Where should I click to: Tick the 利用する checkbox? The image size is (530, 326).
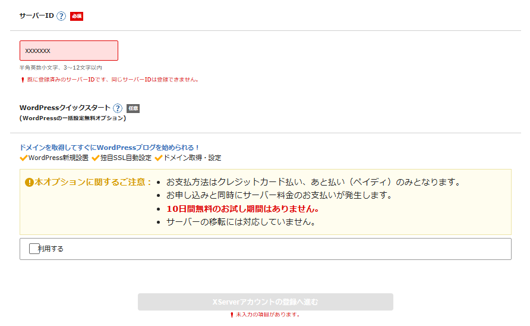34,249
